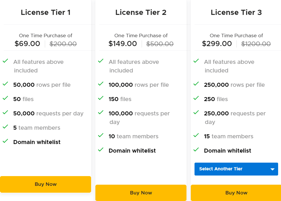281x201 pixels.
Task: Open the Select Another Tier dropdown
Action: point(236,169)
